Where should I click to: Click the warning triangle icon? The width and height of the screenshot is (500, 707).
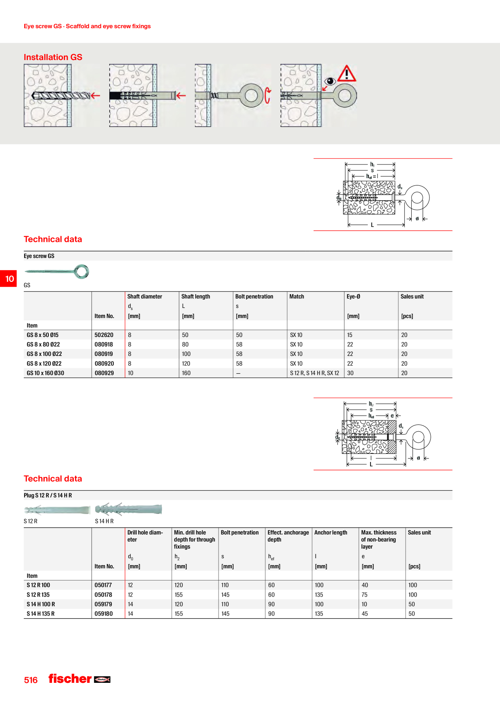point(347,74)
